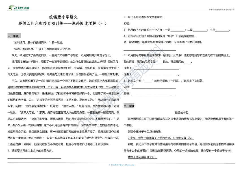Click the line "那是个花格子书包,妈妈做的。"
The width and height of the screenshot is (243, 171).
(145, 132)
